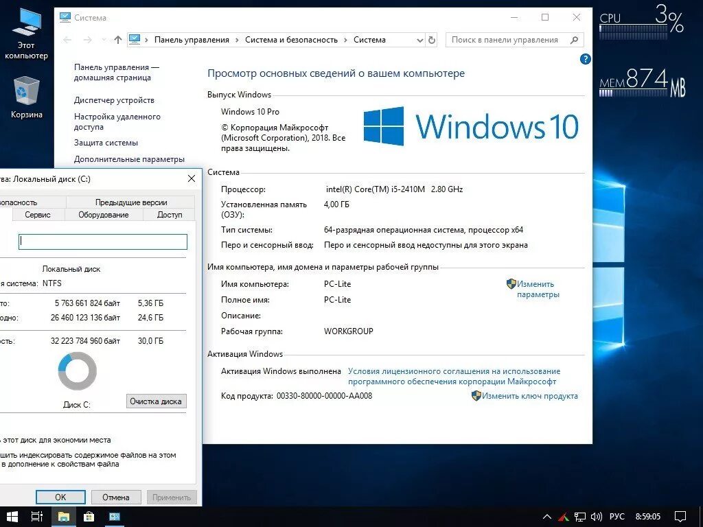Click the computer icon in address bar
The image size is (703, 527).
135,39
